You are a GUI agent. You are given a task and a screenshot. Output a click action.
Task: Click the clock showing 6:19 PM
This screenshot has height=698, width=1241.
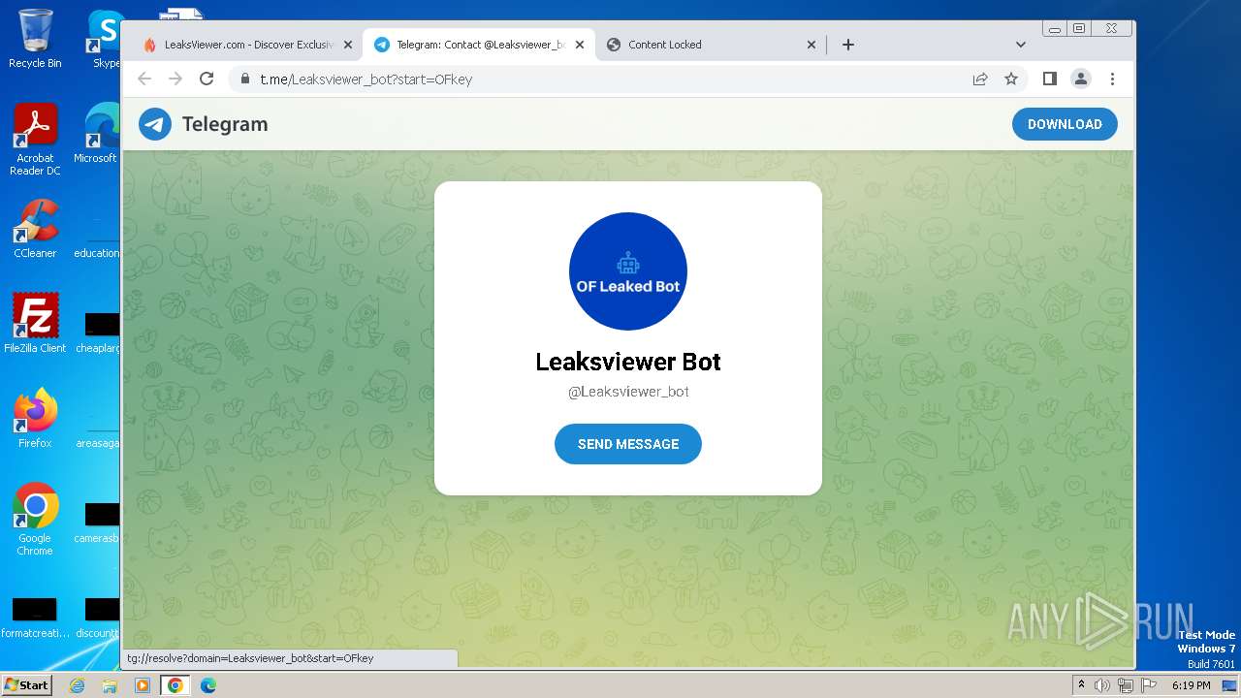(1191, 685)
